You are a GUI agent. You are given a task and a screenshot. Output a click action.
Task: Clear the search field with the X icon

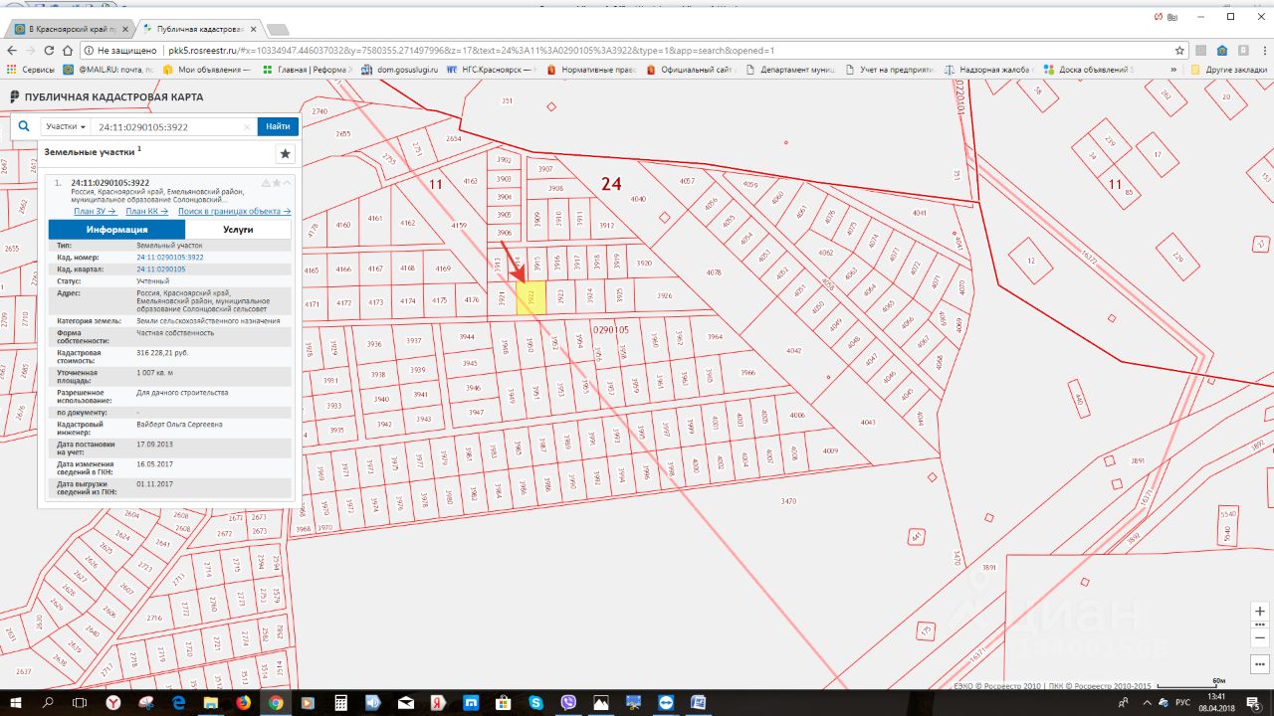tap(248, 127)
